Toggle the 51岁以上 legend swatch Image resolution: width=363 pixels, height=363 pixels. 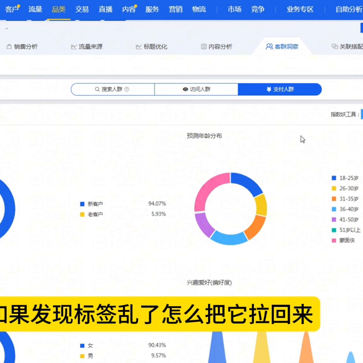click(334, 230)
